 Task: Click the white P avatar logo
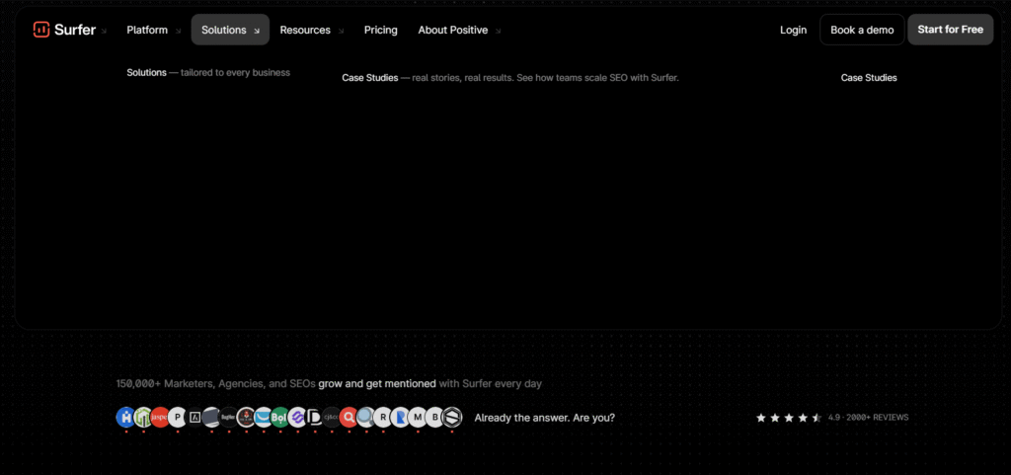tap(178, 417)
